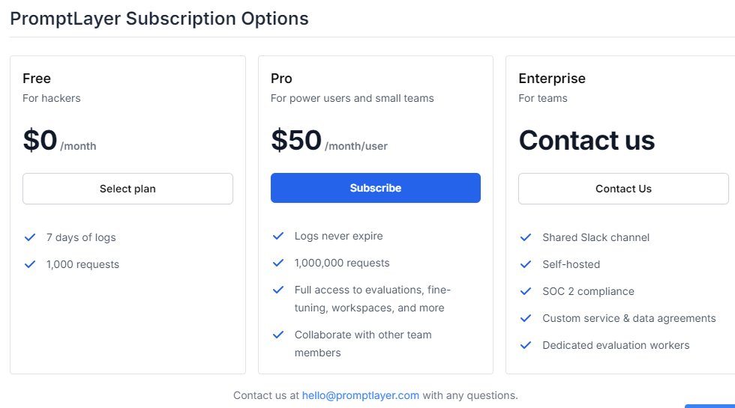Subscribe to the Pro plan
This screenshot has width=735, height=408.
375,188
